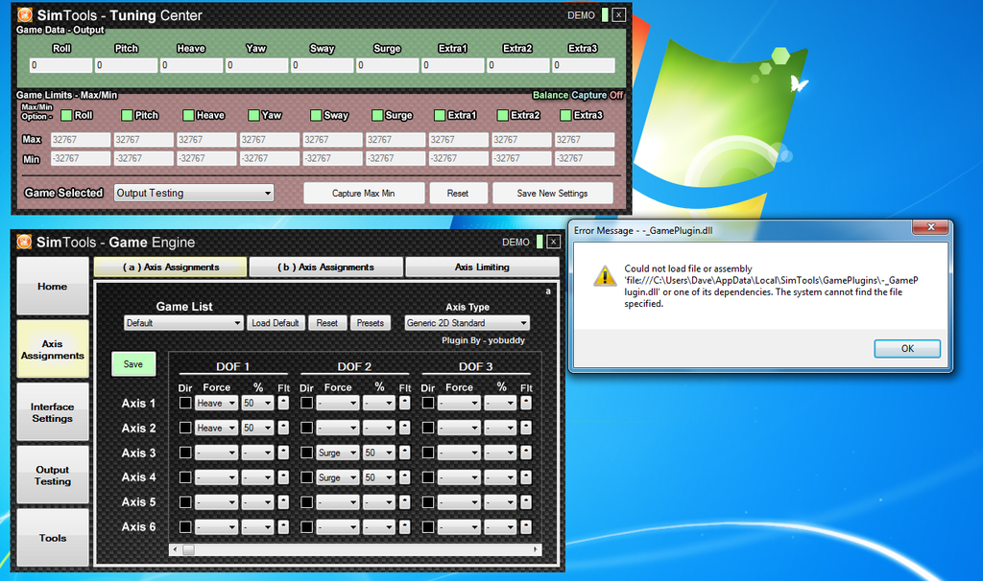This screenshot has width=983, height=581.
Task: Open the Game List dropdown
Action: point(183,323)
